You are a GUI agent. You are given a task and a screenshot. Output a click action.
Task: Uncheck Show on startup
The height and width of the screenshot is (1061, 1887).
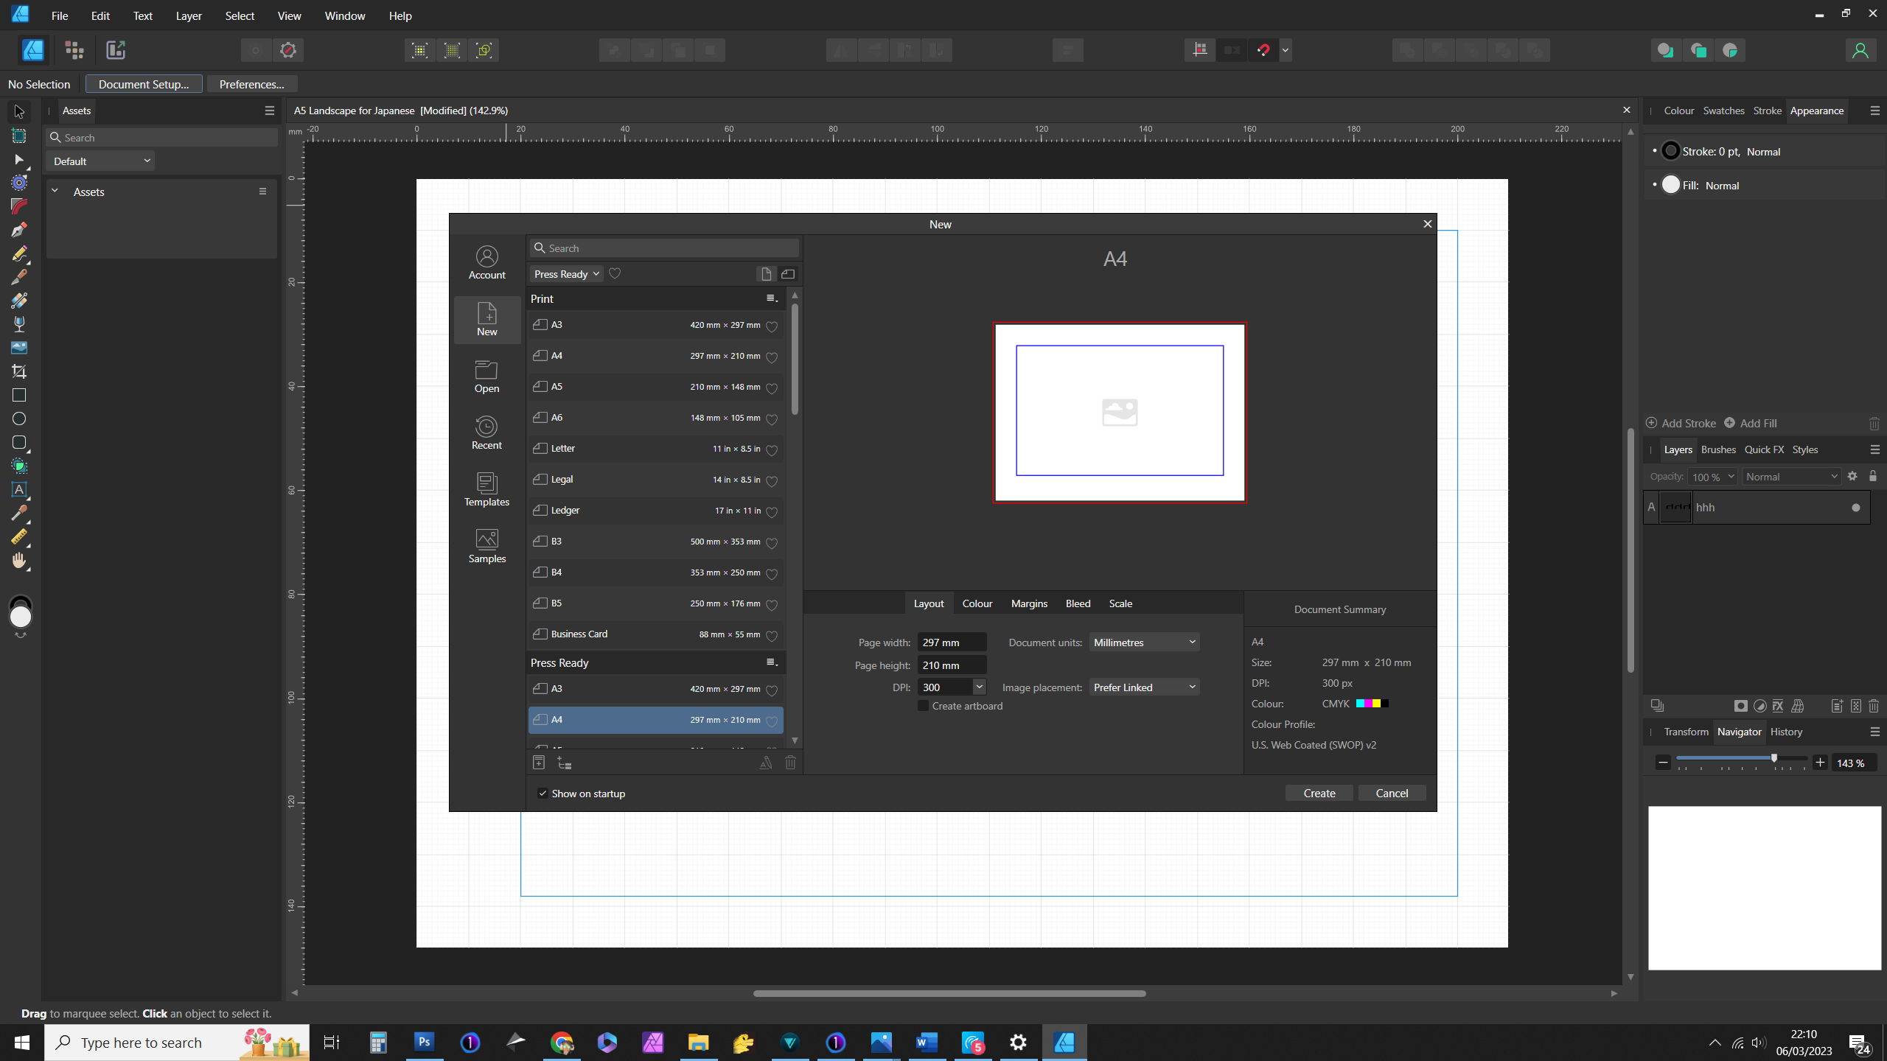543,794
